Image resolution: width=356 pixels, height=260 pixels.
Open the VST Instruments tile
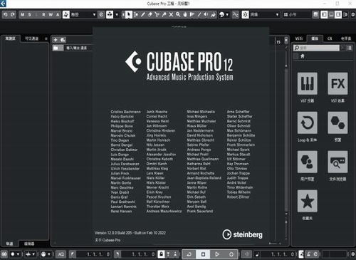pyautogui.click(x=308, y=83)
